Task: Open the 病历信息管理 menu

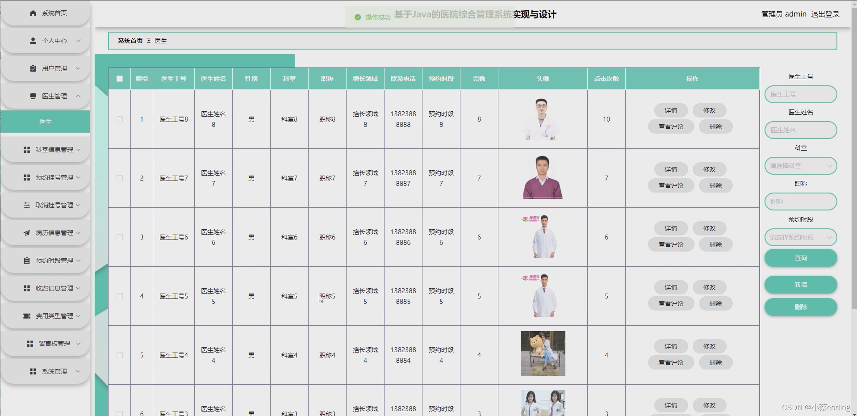Action: (x=46, y=233)
